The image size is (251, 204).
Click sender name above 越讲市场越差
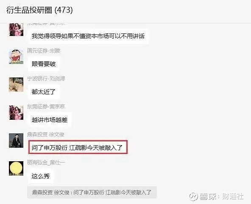click(x=46, y=107)
